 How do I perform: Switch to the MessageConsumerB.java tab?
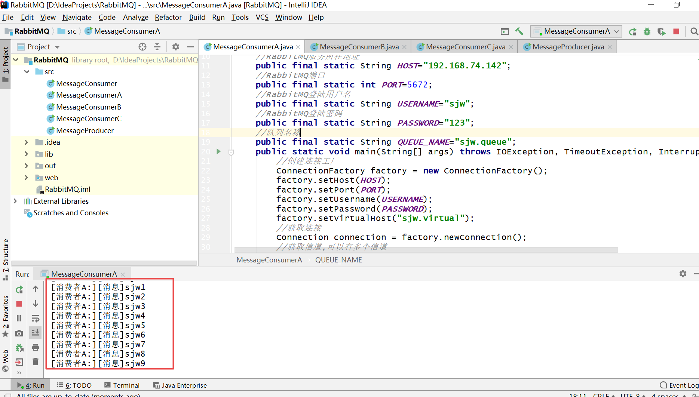coord(358,47)
